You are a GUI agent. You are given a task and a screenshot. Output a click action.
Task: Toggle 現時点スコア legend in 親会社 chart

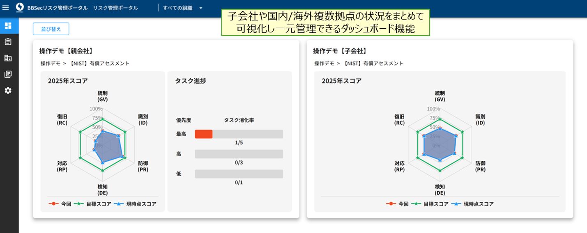point(135,204)
